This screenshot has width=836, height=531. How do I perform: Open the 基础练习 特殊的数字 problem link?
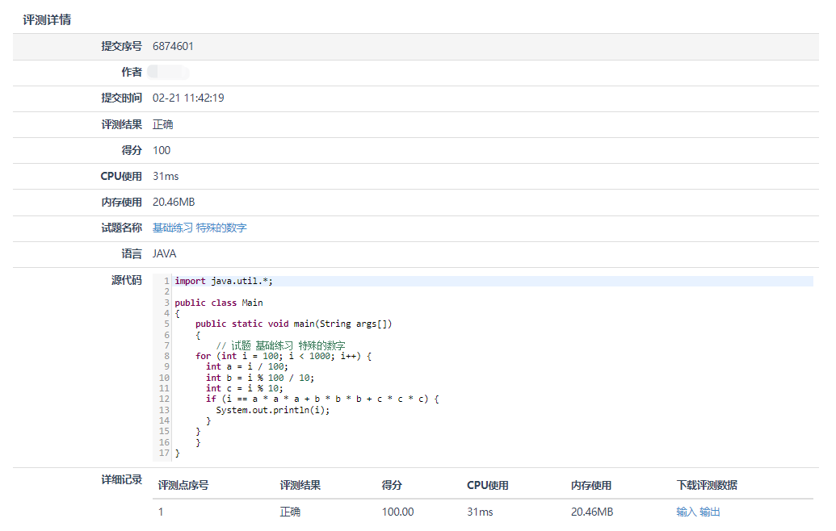pos(200,228)
